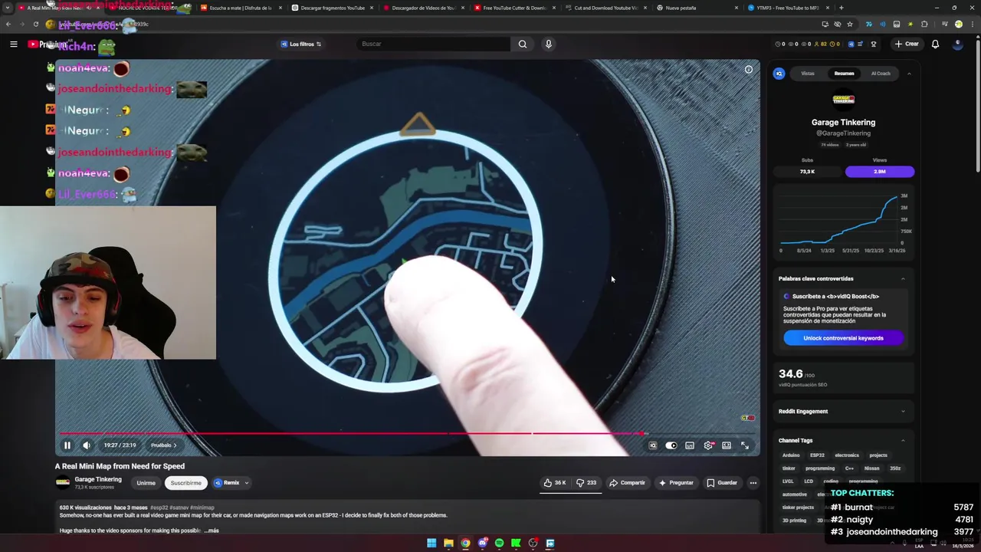Open more actions three-dot menu
Viewport: 981px width, 552px height.
[753, 483]
